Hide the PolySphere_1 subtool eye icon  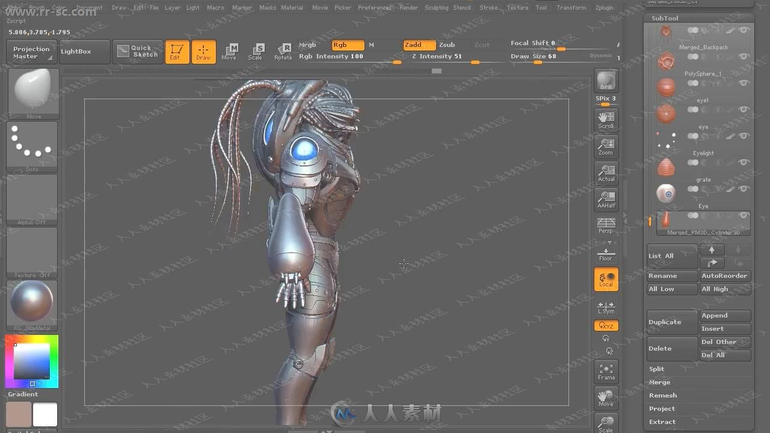point(744,57)
